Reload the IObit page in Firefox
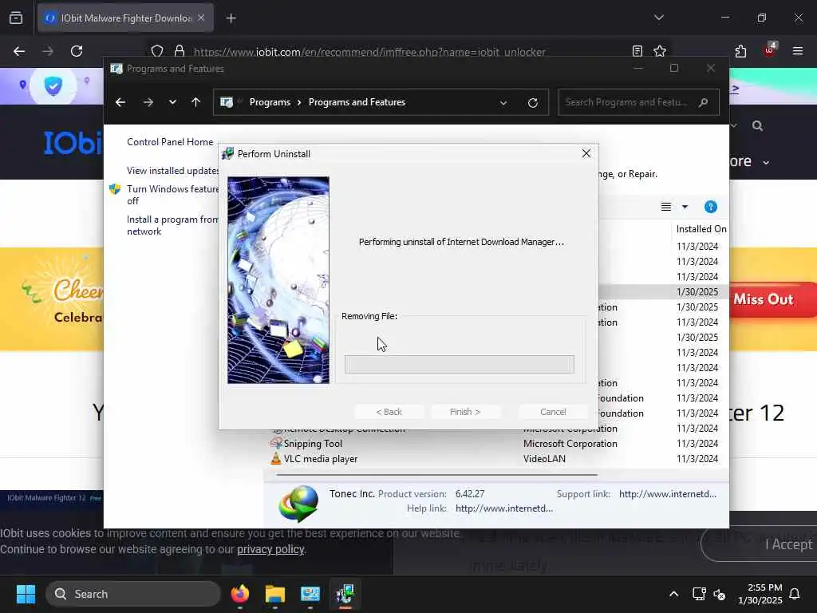817x613 pixels. click(x=77, y=51)
